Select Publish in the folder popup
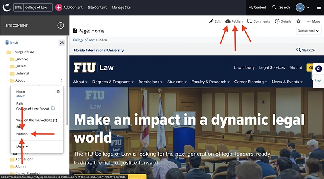The width and height of the screenshot is (324, 179). point(22,134)
